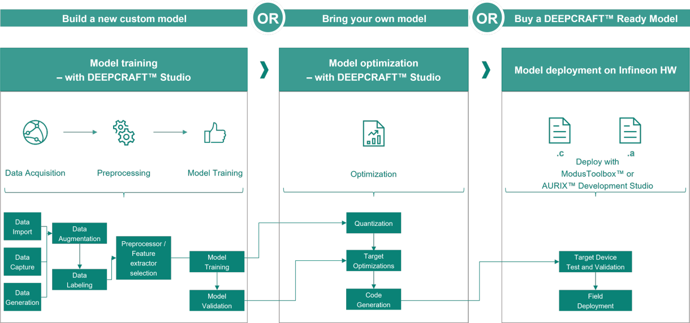Click the Quantization box

click(374, 223)
